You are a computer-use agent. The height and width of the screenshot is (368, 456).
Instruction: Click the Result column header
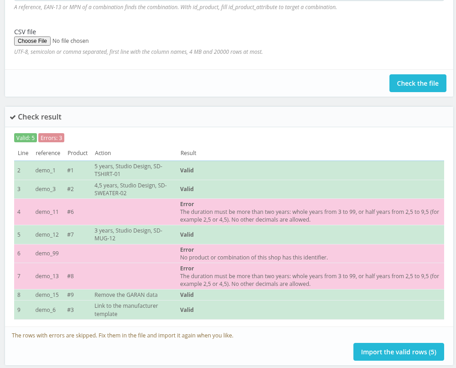(x=188, y=153)
